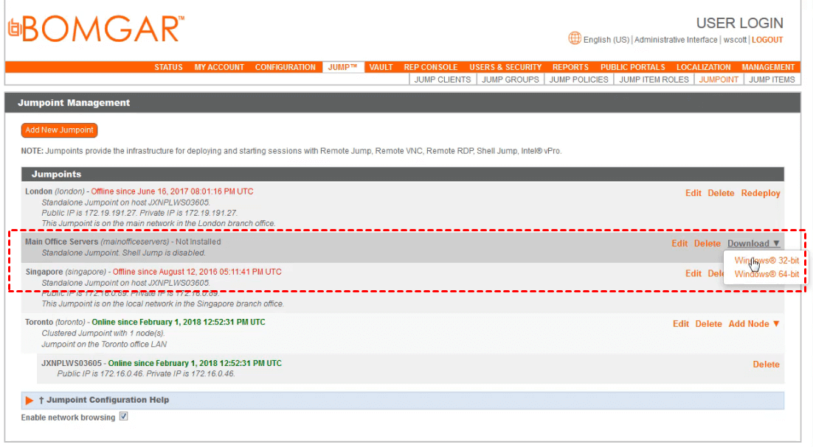Open the PUBLIC PORTALS tab
The height and width of the screenshot is (447, 813).
(632, 67)
